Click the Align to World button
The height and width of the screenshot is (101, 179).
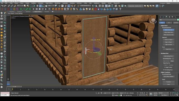[x=169, y=45]
